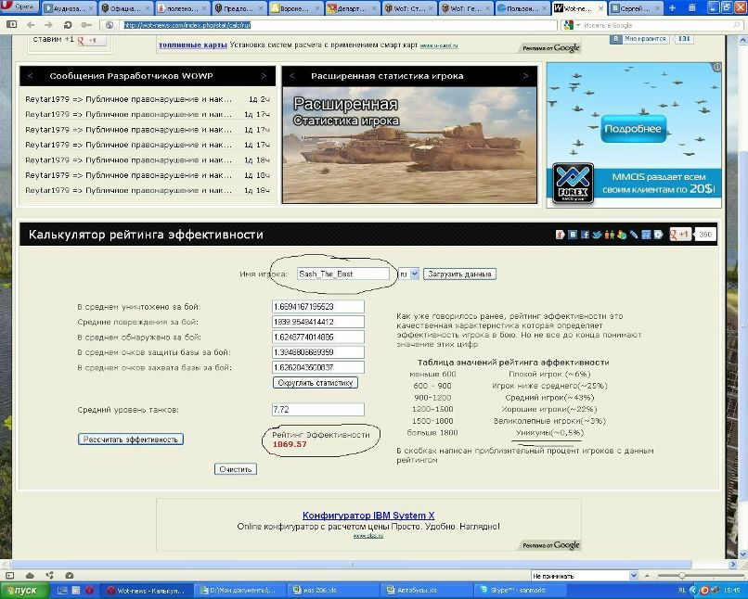Switch to the 'Пользов...' browser tab
748x599 pixels.
[522, 7]
